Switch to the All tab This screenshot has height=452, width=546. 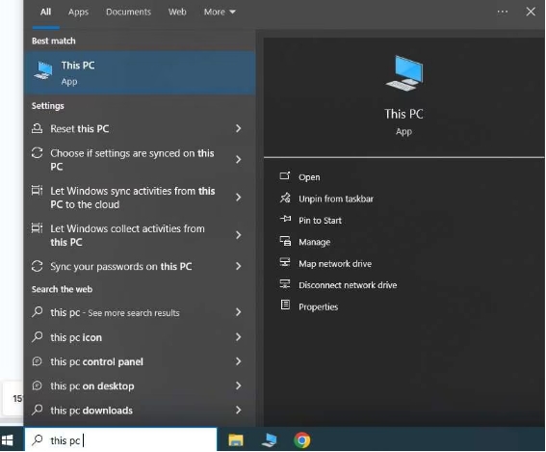pyautogui.click(x=45, y=13)
